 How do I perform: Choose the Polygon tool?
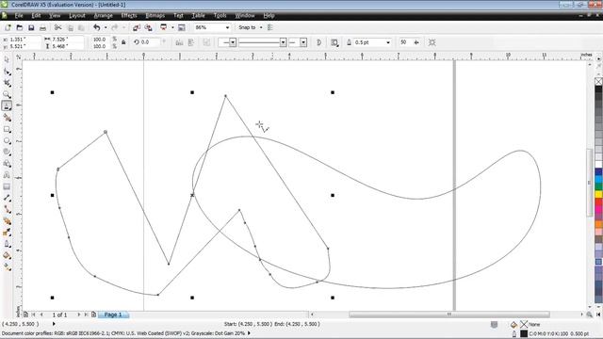coord(7,153)
